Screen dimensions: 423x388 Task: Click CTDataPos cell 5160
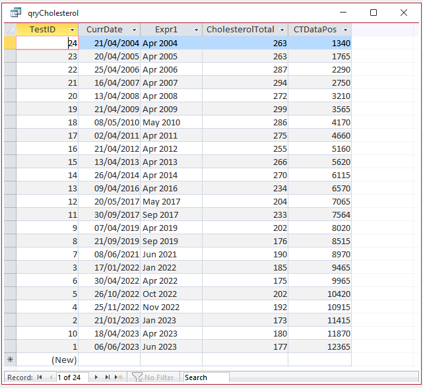tap(319, 148)
